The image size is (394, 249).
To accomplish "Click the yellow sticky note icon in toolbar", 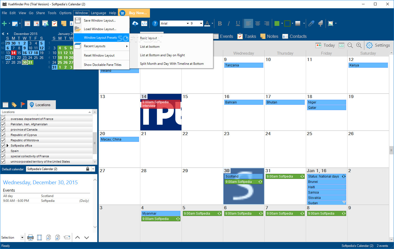I will pyautogui.click(x=64, y=23).
